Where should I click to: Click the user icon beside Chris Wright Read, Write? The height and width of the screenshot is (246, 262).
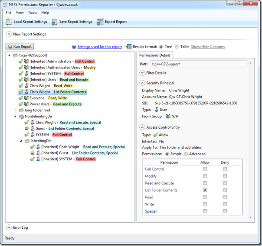pyautogui.click(x=26, y=86)
